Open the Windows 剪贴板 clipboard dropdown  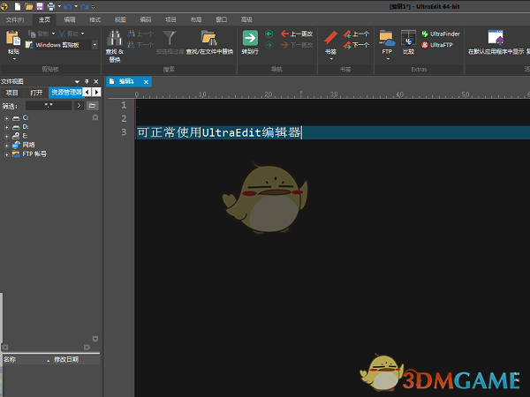click(95, 45)
